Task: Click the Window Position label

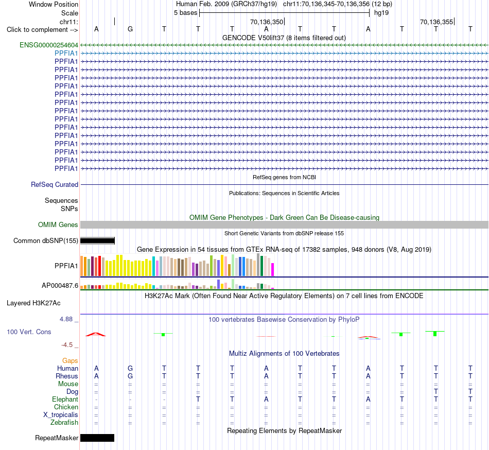Action: (54, 4)
